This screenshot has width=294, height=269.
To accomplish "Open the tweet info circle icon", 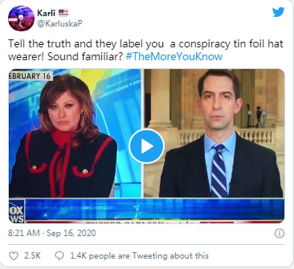I will coord(280,234).
